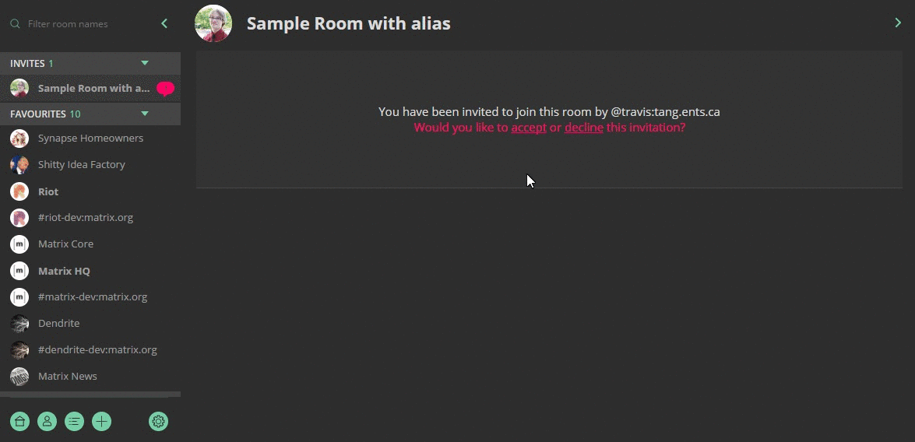This screenshot has width=915, height=442.
Task: Select the Synapse Homeowners room
Action: (x=90, y=139)
